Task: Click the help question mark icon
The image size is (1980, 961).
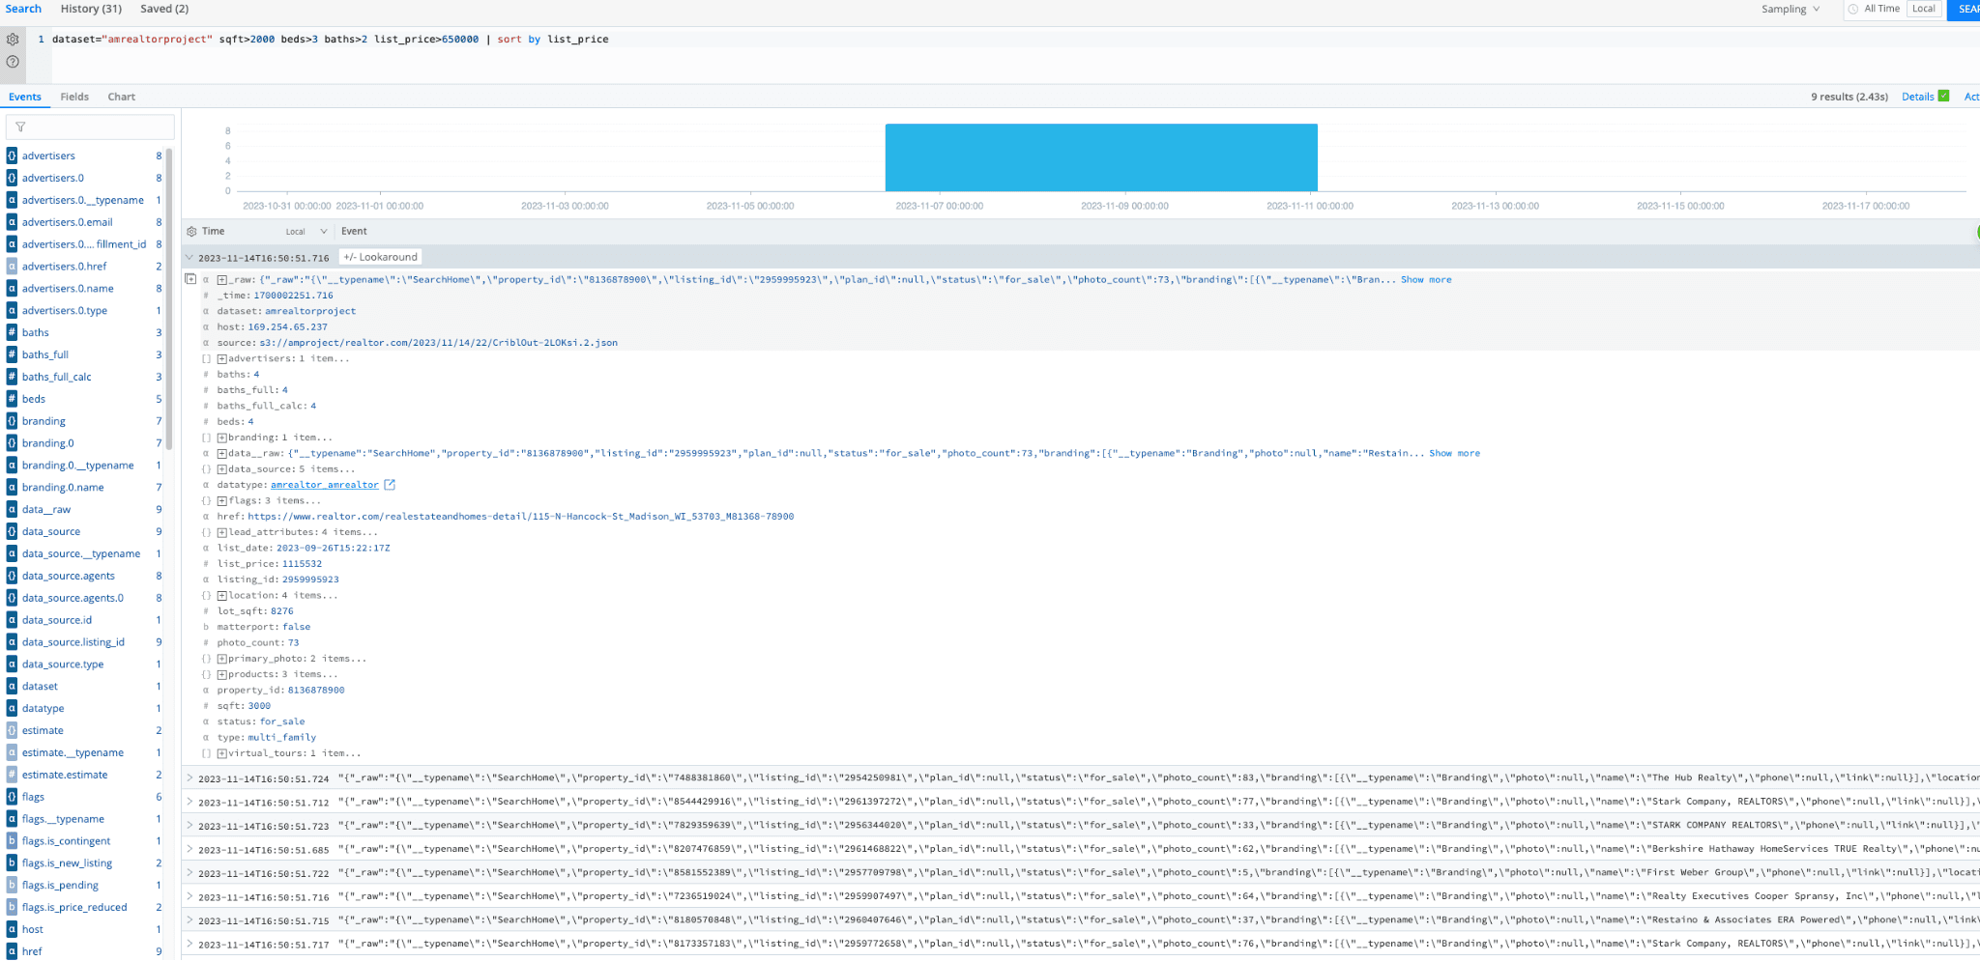Action: 13,62
